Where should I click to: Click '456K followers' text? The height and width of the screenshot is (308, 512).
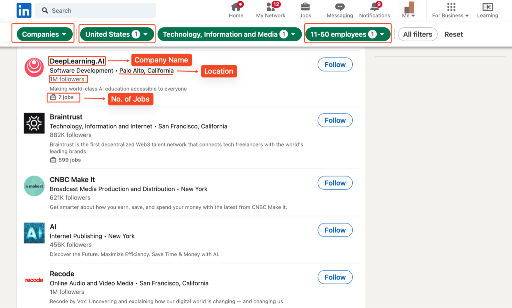[70, 245]
